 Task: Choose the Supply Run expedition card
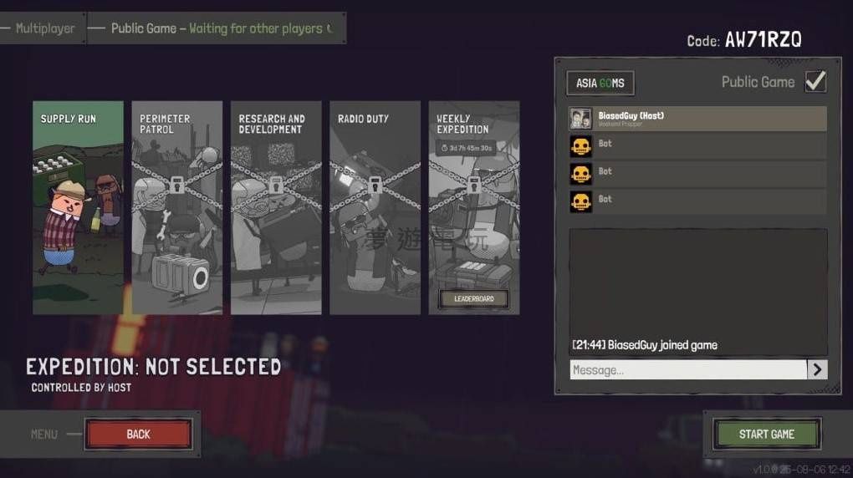click(x=78, y=207)
